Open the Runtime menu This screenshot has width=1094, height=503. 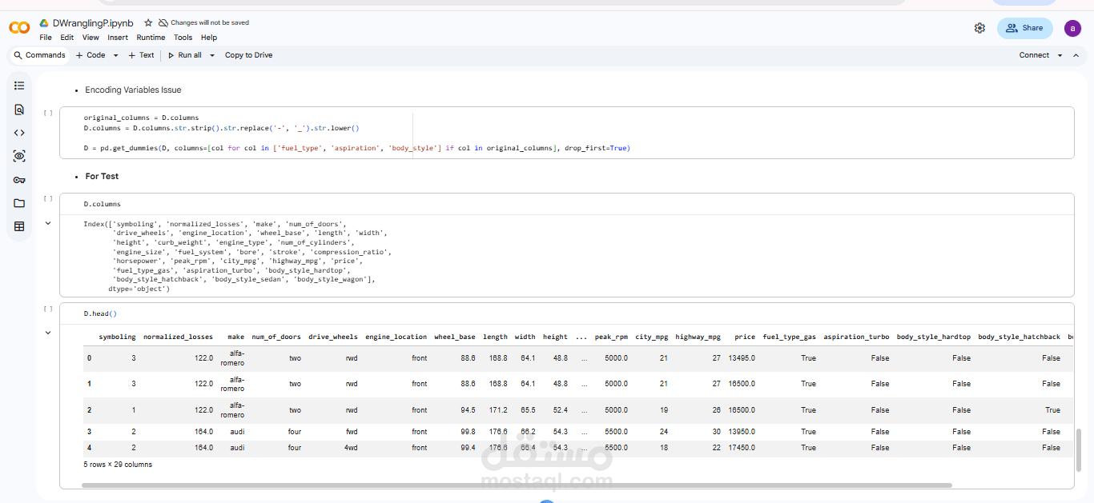click(151, 38)
